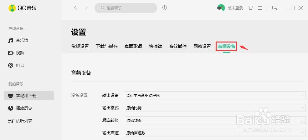Switch to the 下载与缓存 tab
The height and width of the screenshot is (140, 308).
point(107,47)
